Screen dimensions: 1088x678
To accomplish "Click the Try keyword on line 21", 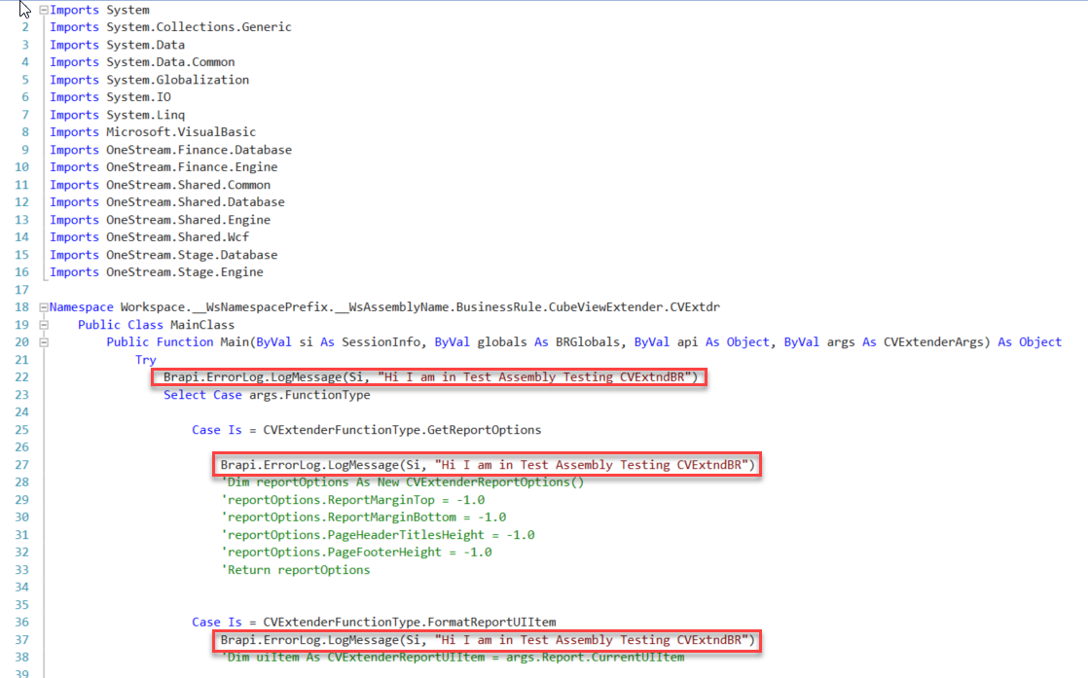I will (145, 359).
